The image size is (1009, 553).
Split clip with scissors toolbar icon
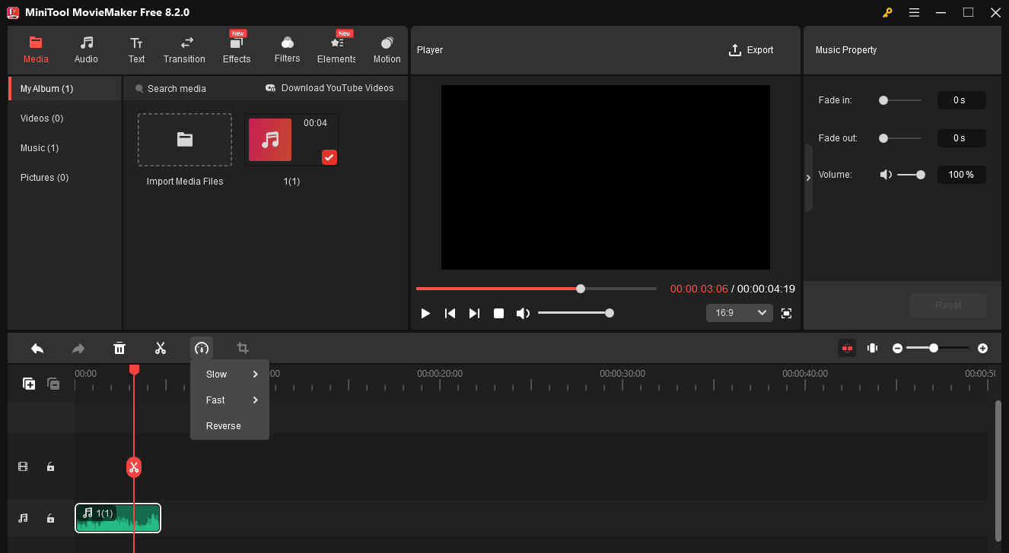[x=161, y=348]
